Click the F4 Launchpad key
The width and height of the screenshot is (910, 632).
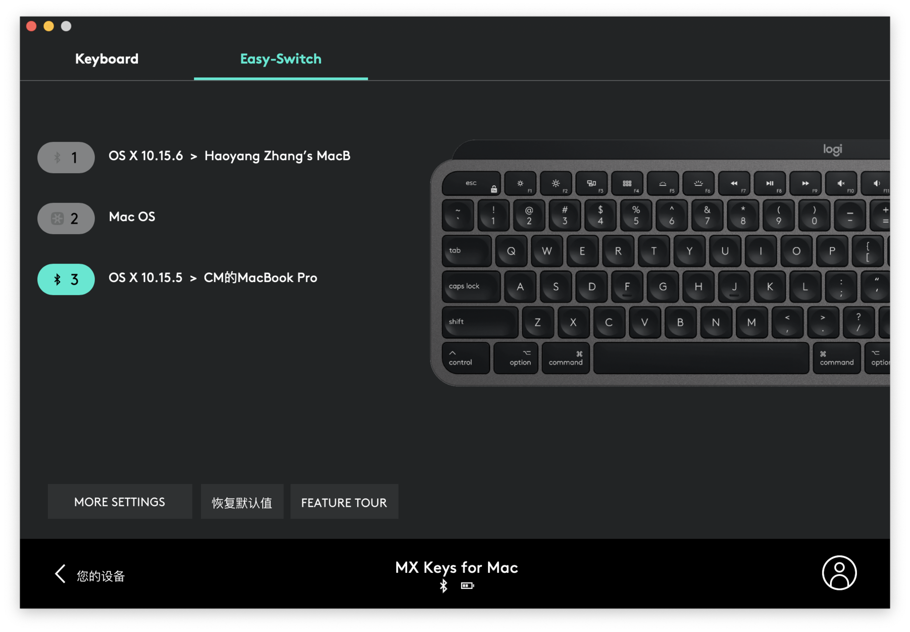[x=627, y=183]
